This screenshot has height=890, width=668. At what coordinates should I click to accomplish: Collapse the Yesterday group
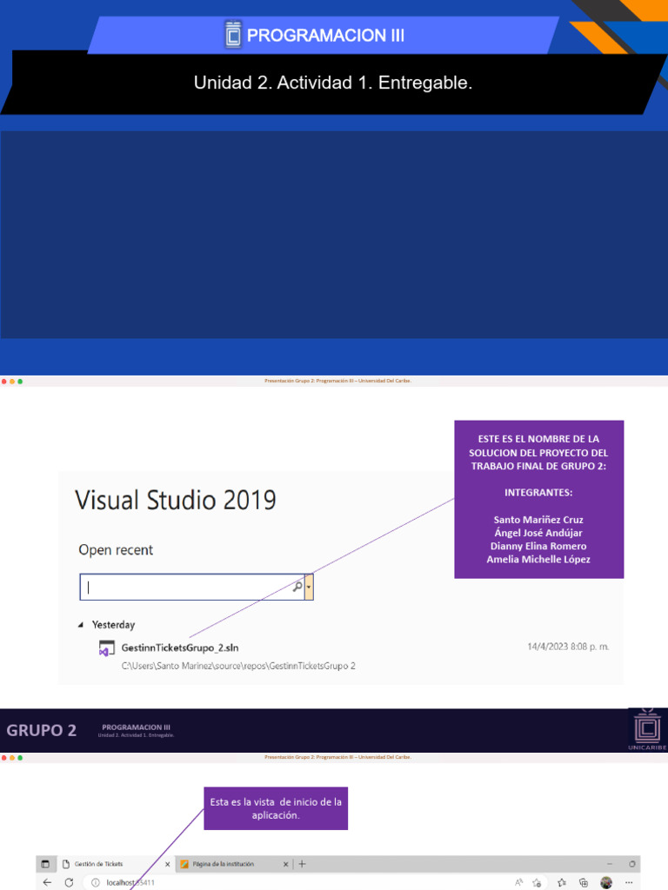pyautogui.click(x=82, y=625)
